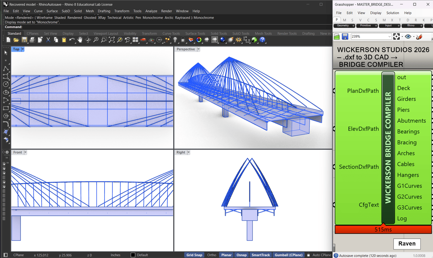
Task: Open the four-viewport layout icon
Action: coord(135,40)
